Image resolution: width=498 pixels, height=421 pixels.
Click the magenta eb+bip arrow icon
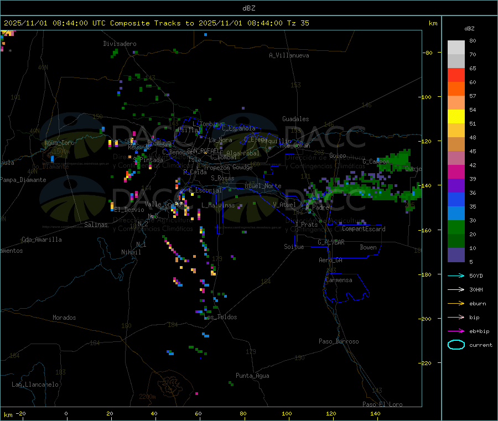pos(456,331)
